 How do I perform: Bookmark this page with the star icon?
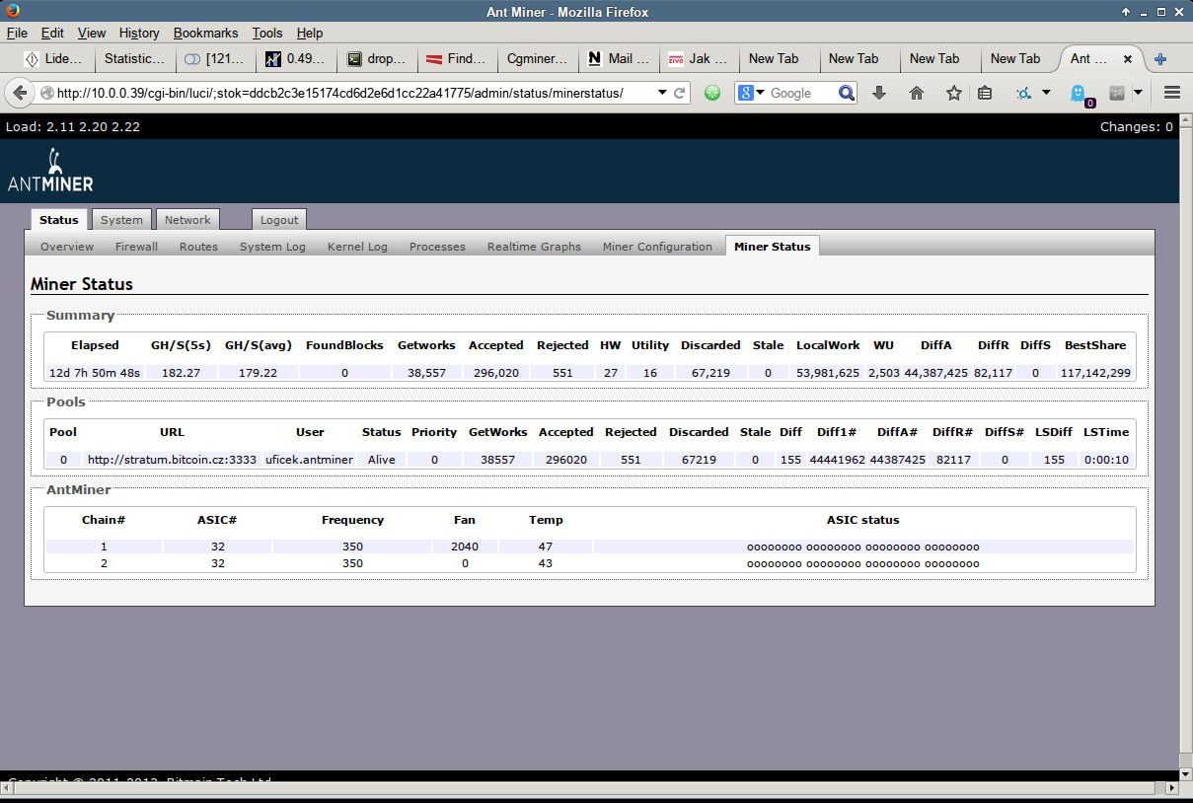pyautogui.click(x=953, y=93)
